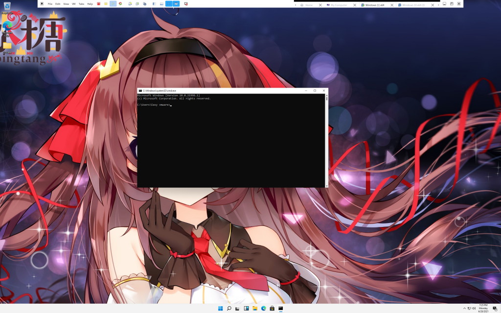Open Task View on the taskbar

(237, 308)
